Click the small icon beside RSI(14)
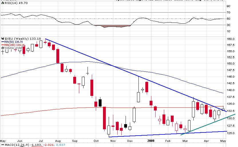This screenshot has height=147, width=238. click(3, 3)
